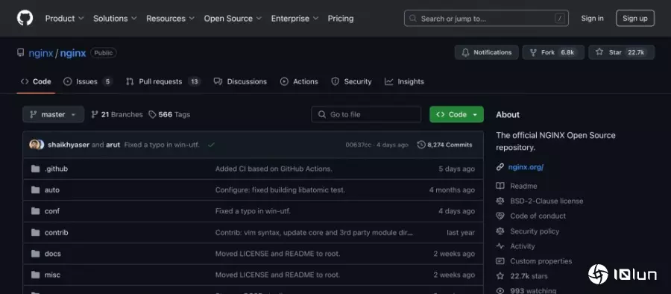Image resolution: width=671 pixels, height=294 pixels.
Task: Click the commit author avatars
Action: (x=37, y=145)
